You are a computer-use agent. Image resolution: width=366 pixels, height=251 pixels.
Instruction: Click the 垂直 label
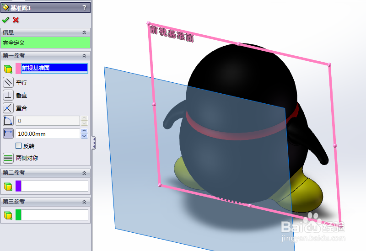[x=22, y=96]
